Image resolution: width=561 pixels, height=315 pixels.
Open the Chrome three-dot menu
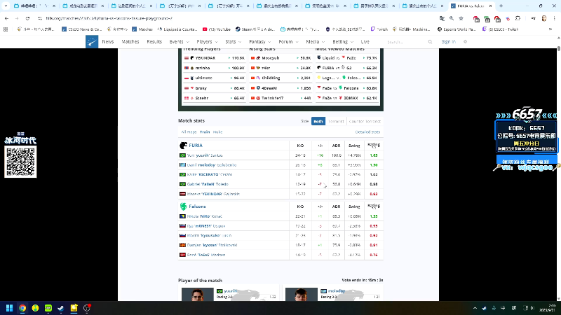(x=554, y=18)
